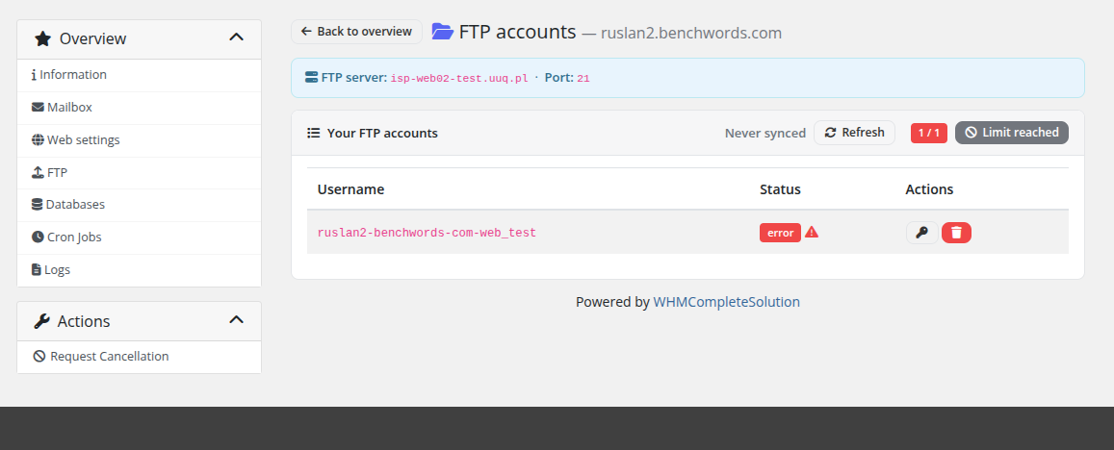Click the folder icon in FTP accounts heading
Image resolution: width=1114 pixels, height=450 pixels.
click(x=443, y=31)
